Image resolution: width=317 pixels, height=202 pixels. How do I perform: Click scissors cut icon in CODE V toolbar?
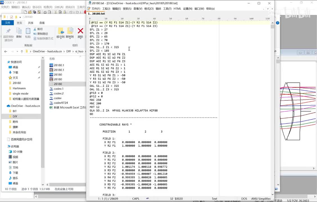56,12
